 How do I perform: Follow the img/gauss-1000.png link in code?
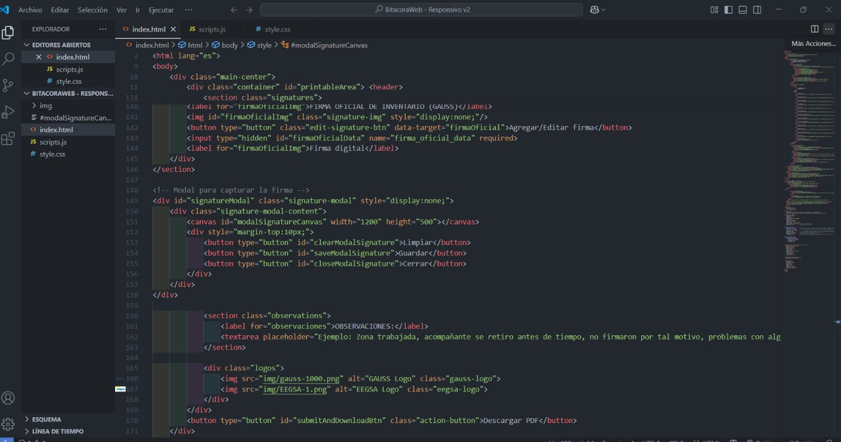(x=300, y=379)
